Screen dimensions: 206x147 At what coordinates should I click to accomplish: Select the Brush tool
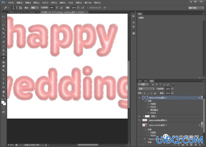pyautogui.click(x=4, y=46)
